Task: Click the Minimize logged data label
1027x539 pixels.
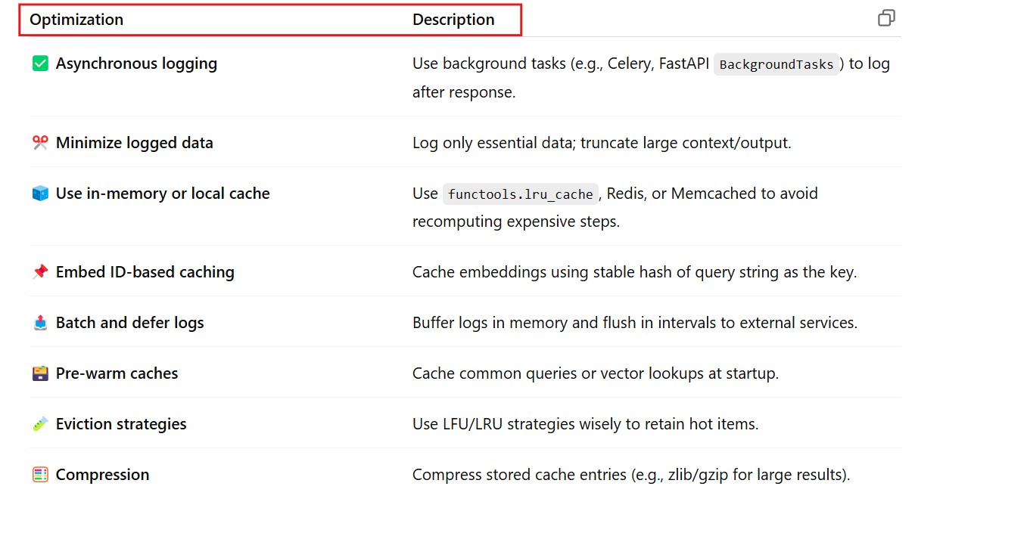Action: coord(135,143)
